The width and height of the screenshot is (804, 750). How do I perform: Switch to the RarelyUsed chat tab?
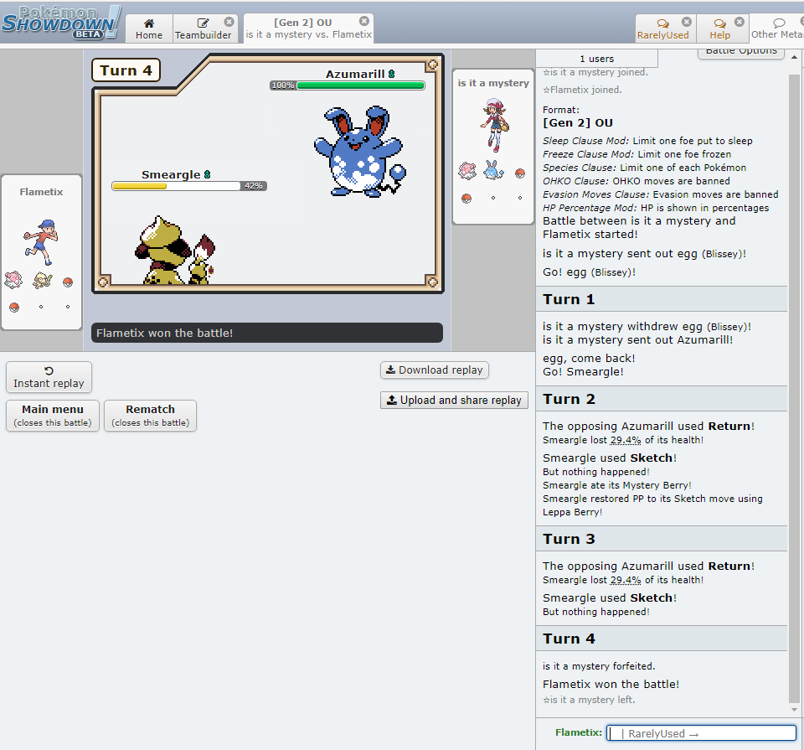(x=662, y=28)
